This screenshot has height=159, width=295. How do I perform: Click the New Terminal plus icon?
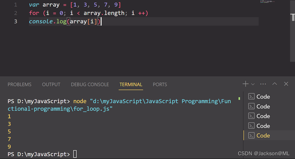[x=245, y=84]
